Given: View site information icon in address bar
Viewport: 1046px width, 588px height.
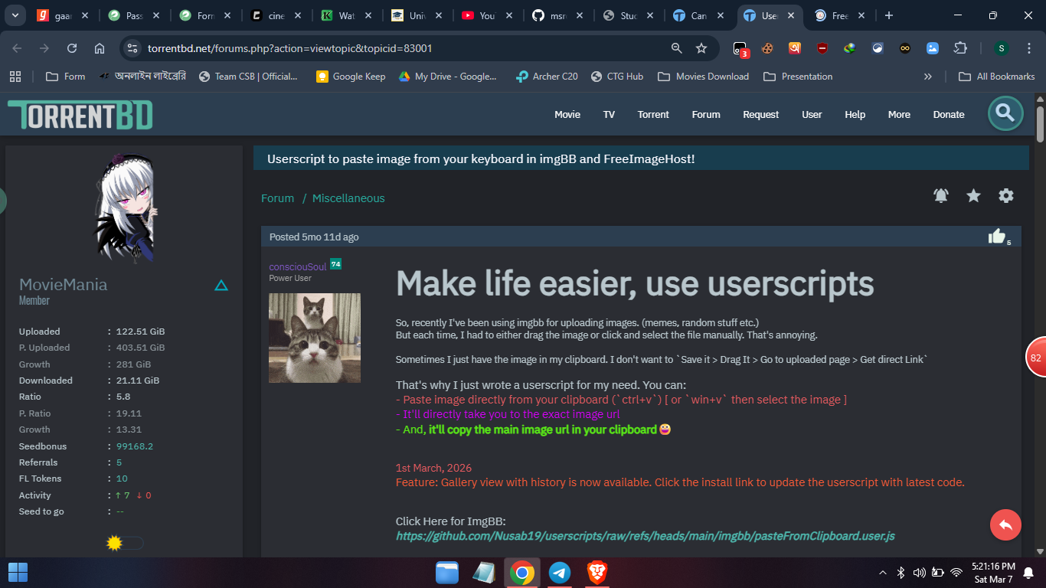Looking at the screenshot, I should click(132, 48).
